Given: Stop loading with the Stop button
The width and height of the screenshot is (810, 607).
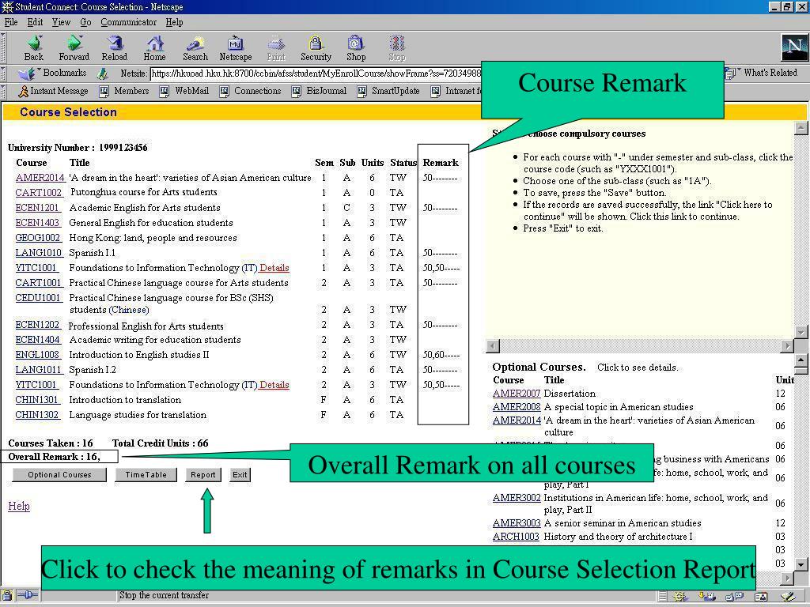Looking at the screenshot, I should (x=397, y=48).
